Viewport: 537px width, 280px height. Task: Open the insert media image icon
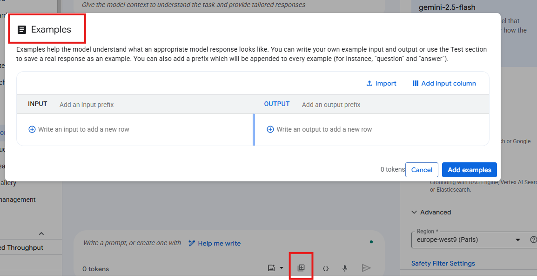click(x=271, y=268)
